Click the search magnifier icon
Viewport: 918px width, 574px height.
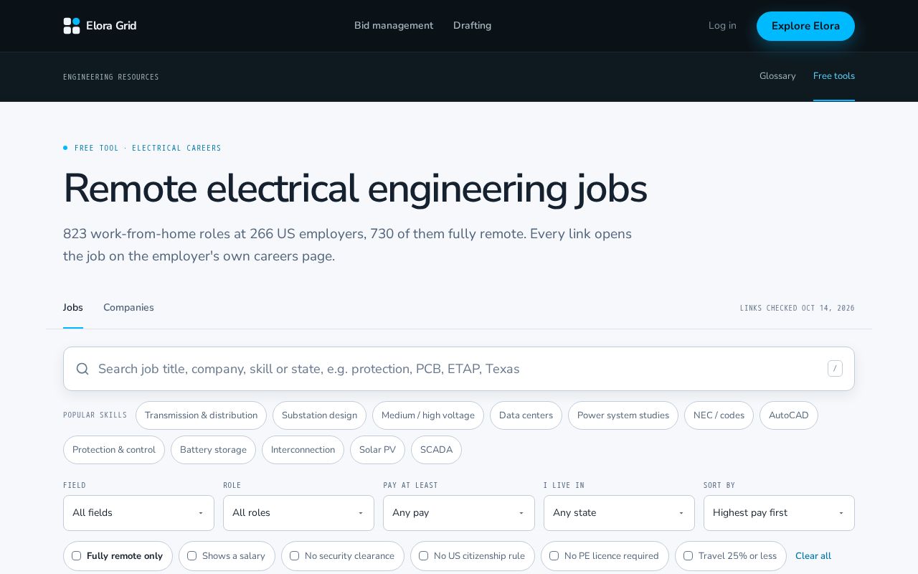coord(82,369)
